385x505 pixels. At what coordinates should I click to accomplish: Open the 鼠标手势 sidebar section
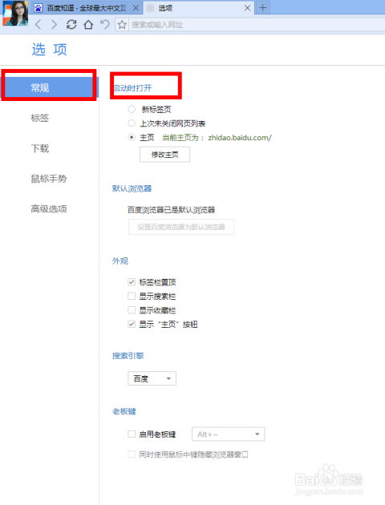(x=49, y=179)
